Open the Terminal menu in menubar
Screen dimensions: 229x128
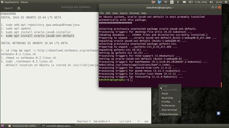134,13
